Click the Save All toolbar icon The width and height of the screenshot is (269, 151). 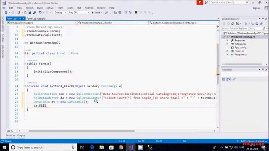click(x=34, y=13)
